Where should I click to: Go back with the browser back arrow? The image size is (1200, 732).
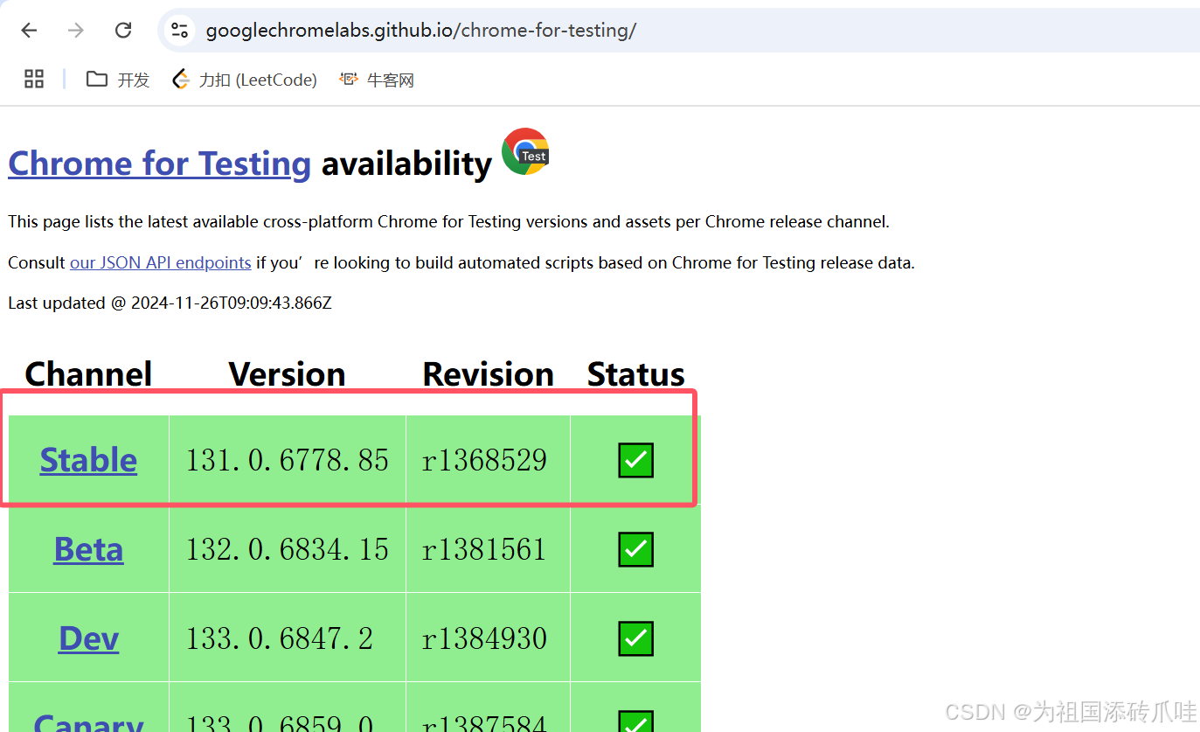[x=29, y=31]
